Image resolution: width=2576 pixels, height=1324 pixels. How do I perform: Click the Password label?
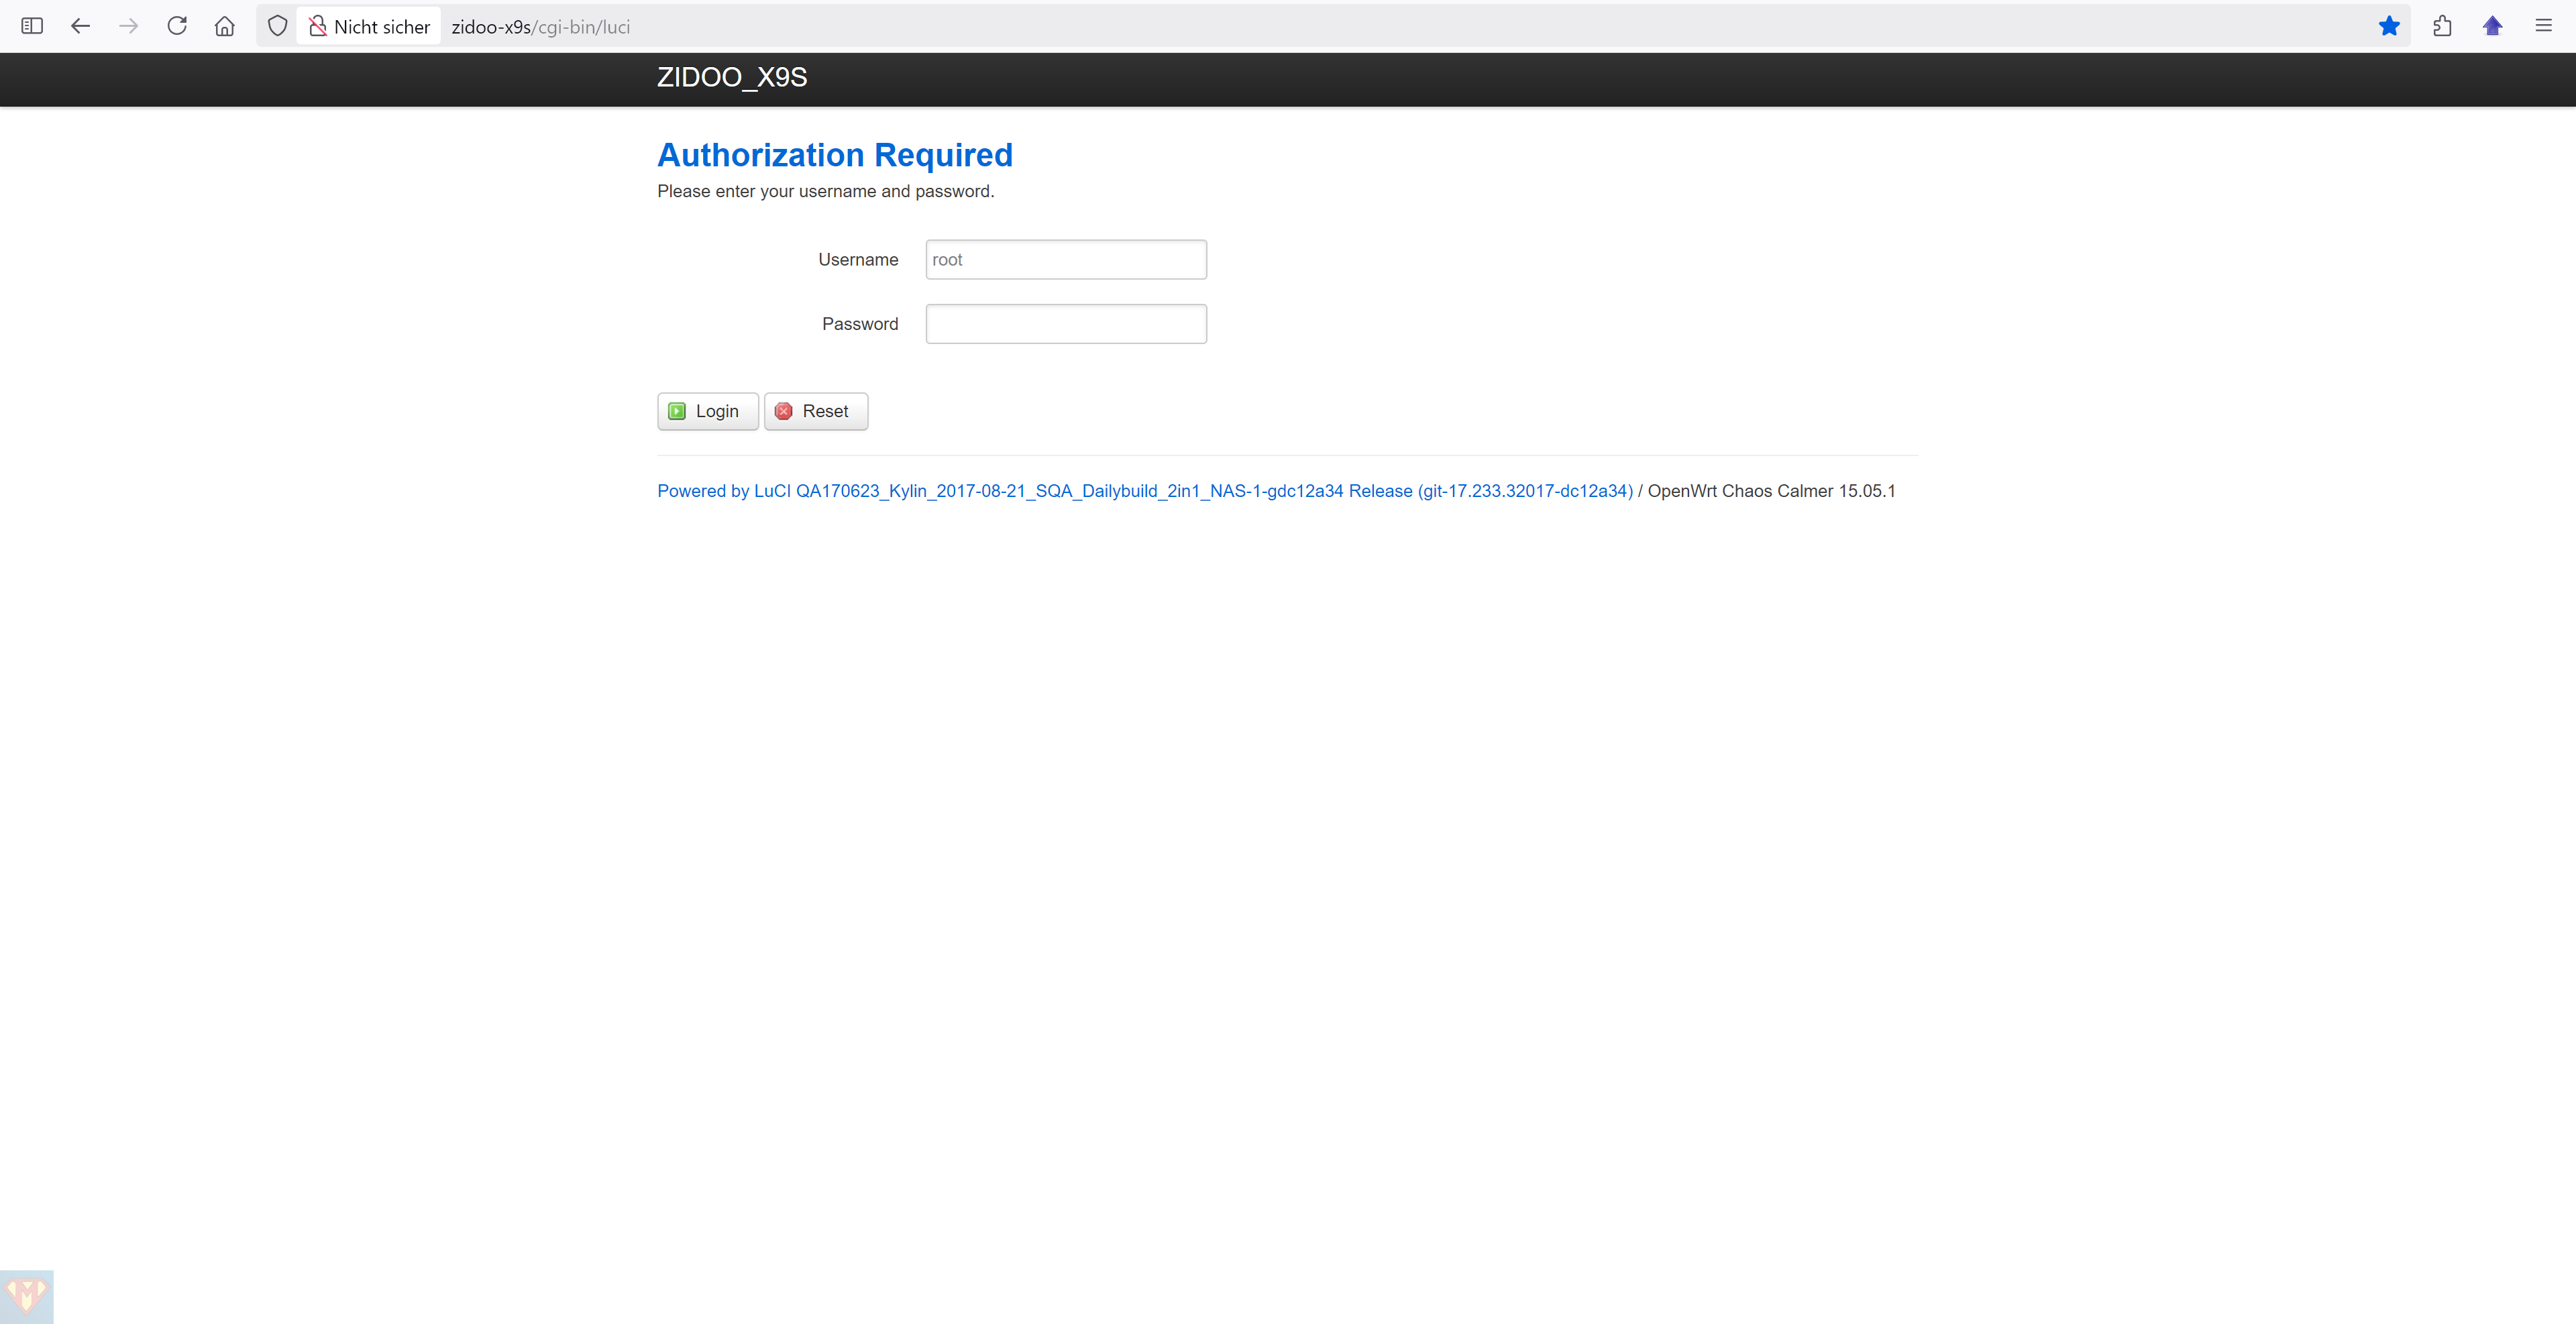click(860, 324)
